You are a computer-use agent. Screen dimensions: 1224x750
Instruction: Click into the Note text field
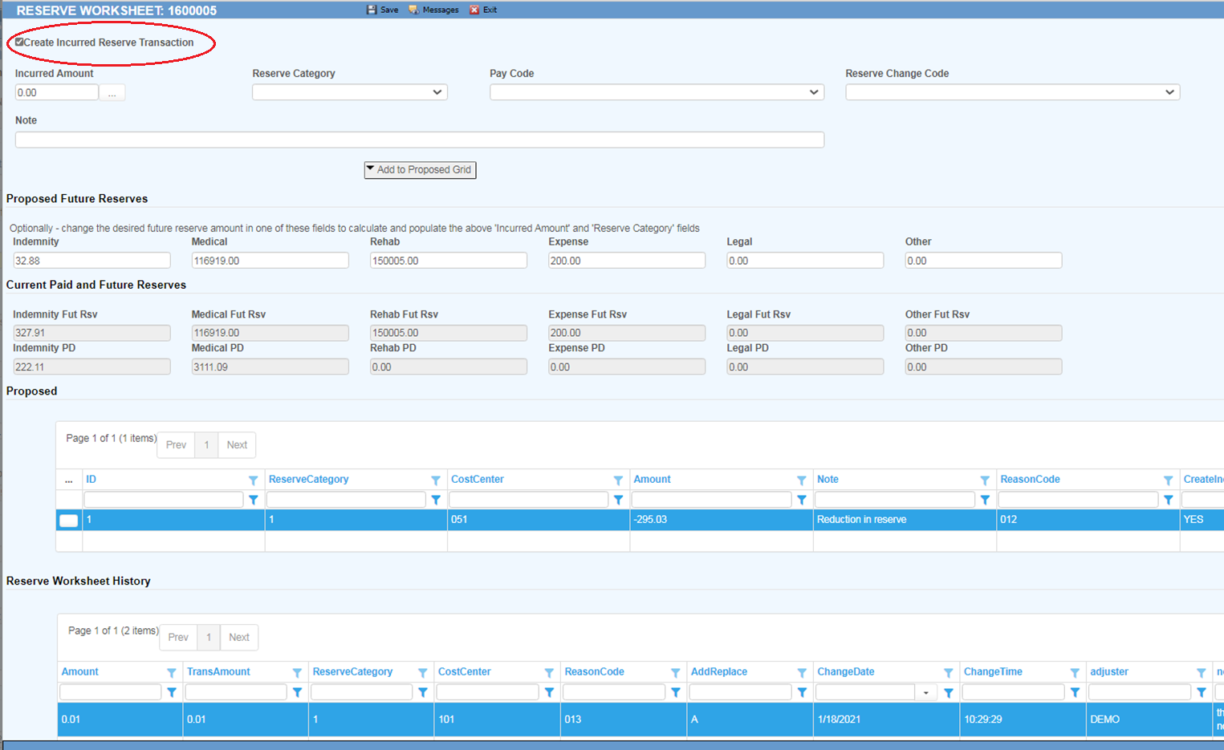pos(419,140)
